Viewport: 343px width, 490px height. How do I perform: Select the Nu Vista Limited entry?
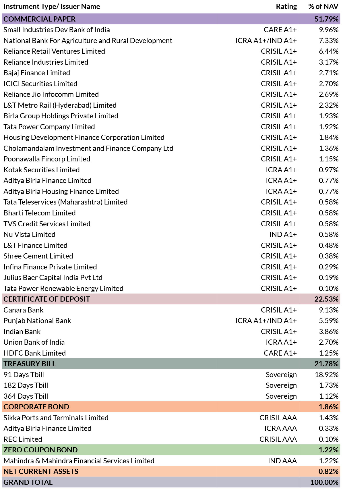pyautogui.click(x=30, y=235)
